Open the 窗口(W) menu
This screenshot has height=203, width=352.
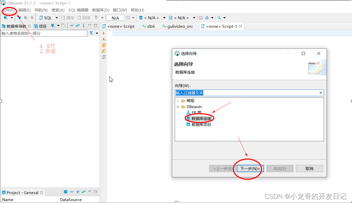click(x=120, y=10)
